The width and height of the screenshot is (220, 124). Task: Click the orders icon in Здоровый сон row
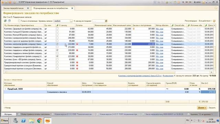(134, 29)
